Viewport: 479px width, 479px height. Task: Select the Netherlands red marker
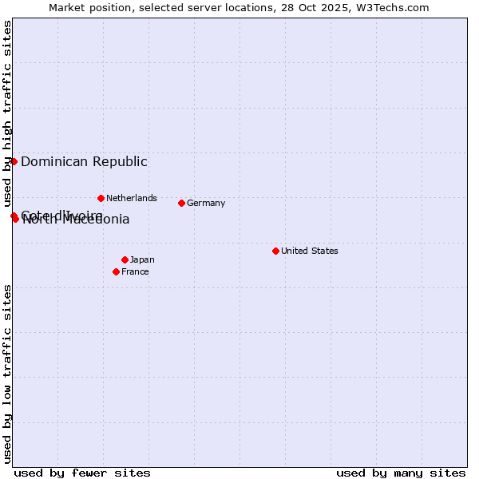click(101, 198)
